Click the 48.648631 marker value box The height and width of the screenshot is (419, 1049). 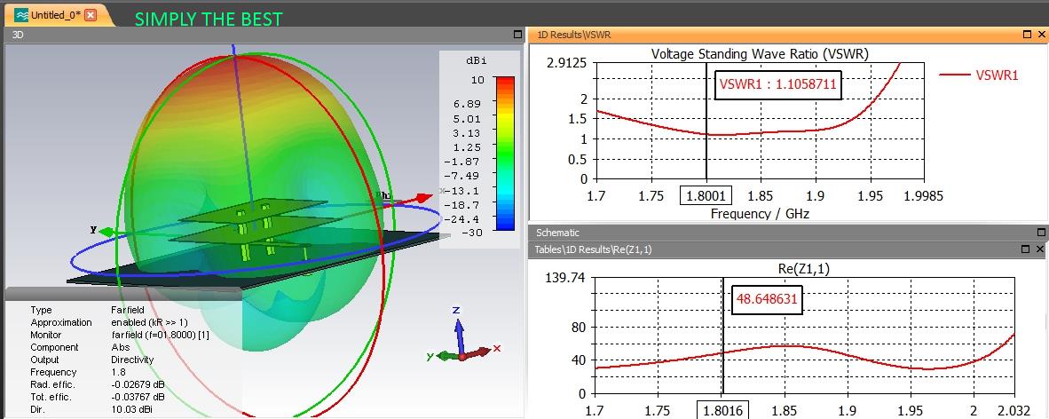[767, 298]
